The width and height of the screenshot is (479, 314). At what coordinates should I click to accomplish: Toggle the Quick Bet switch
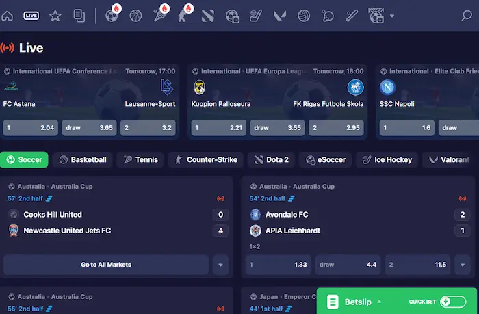coord(453,302)
